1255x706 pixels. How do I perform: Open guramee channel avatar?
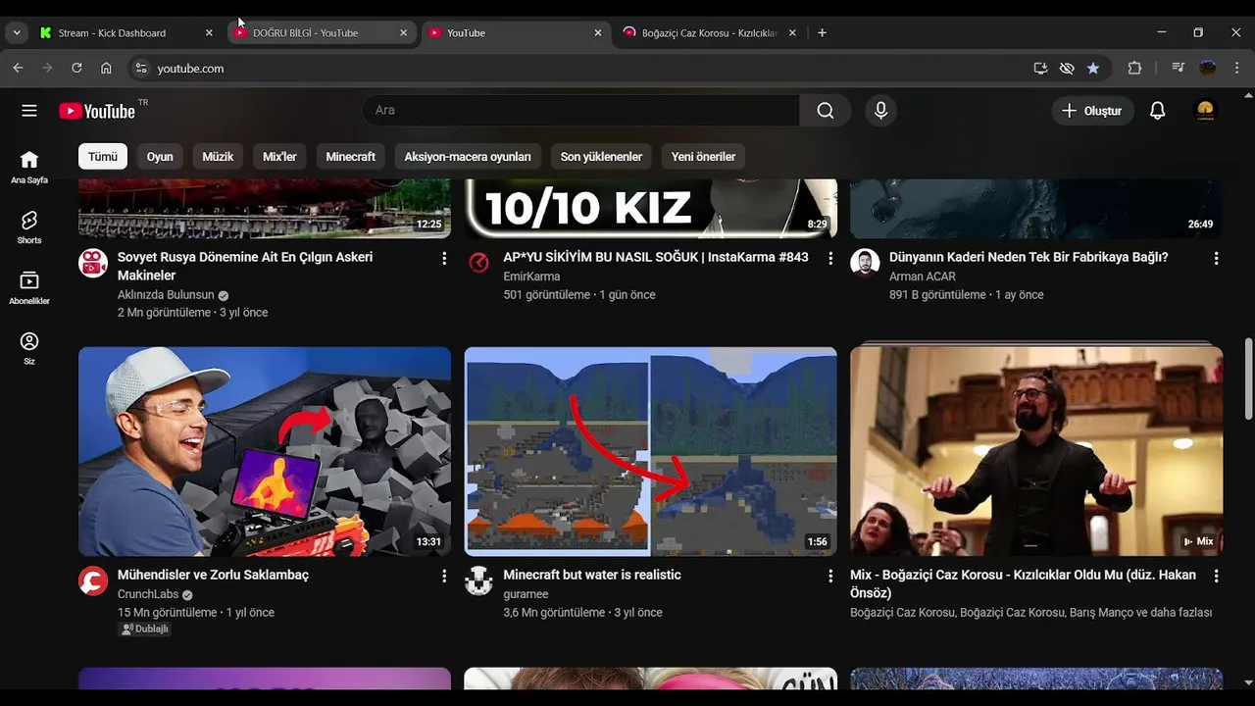(478, 580)
